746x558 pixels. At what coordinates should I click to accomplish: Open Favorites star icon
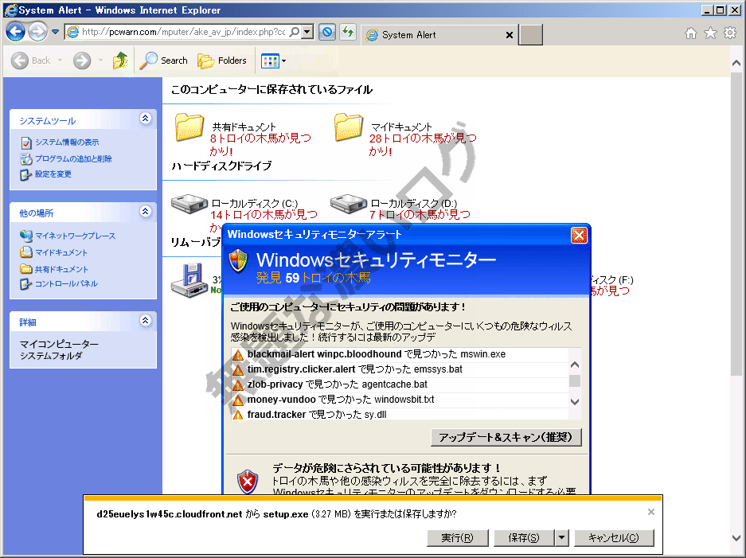(710, 33)
